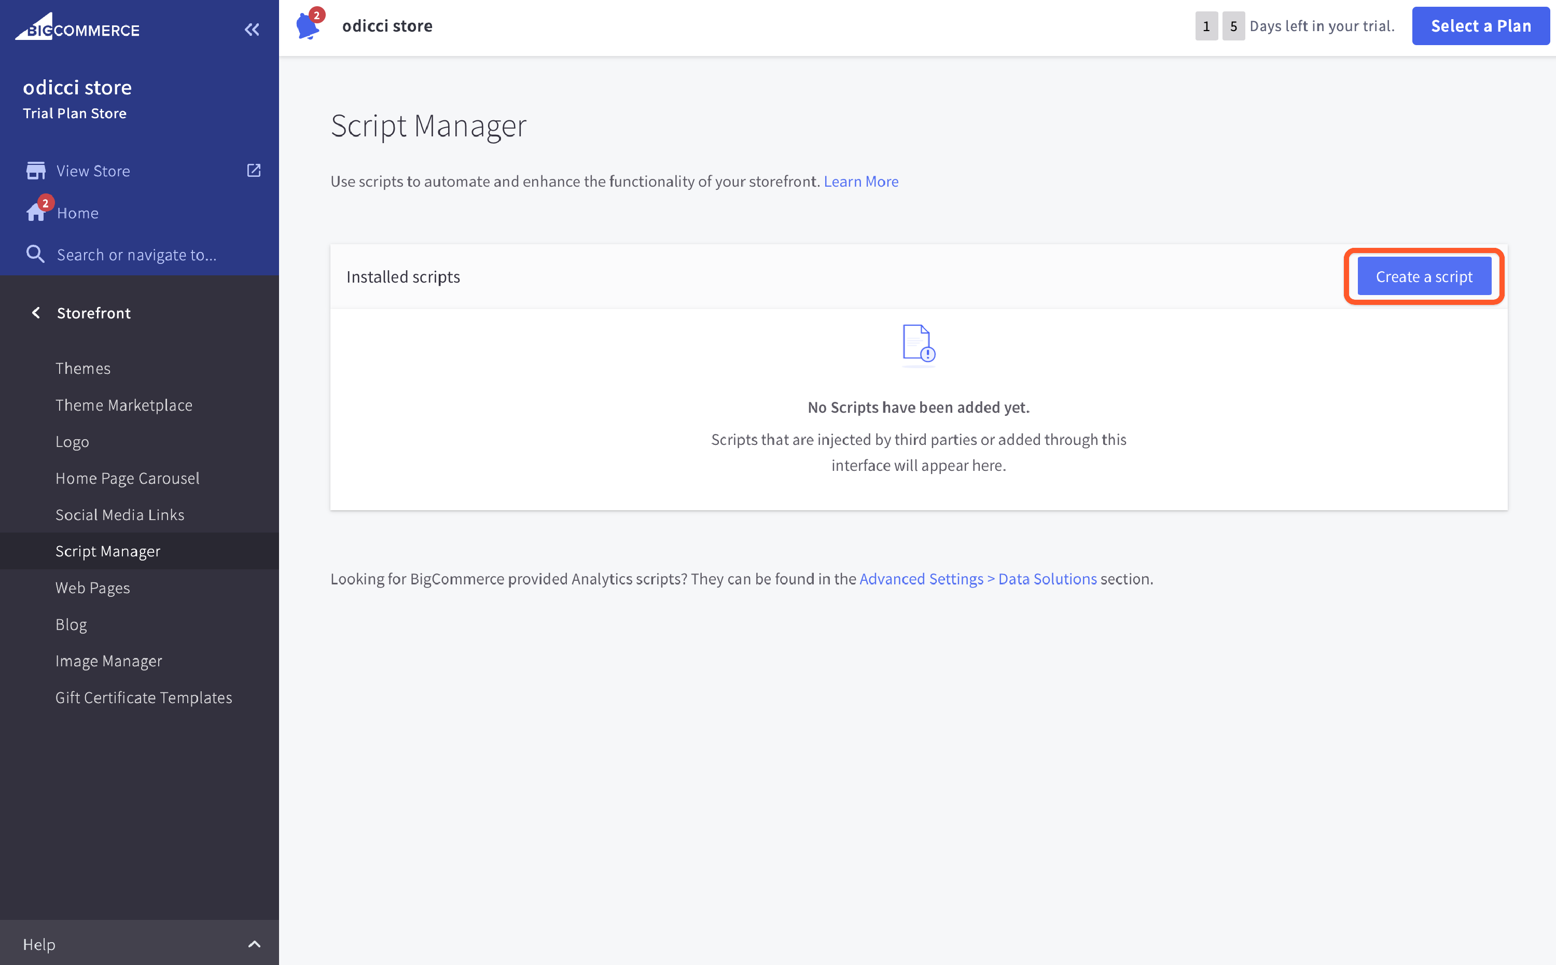Click the search magnifier icon
The width and height of the screenshot is (1556, 965).
click(x=35, y=255)
